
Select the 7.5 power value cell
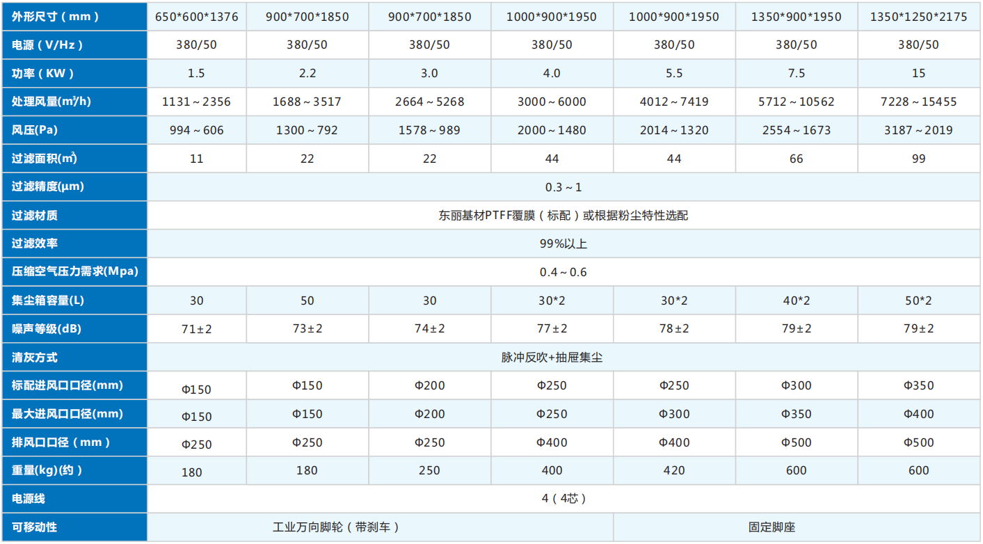tap(797, 73)
